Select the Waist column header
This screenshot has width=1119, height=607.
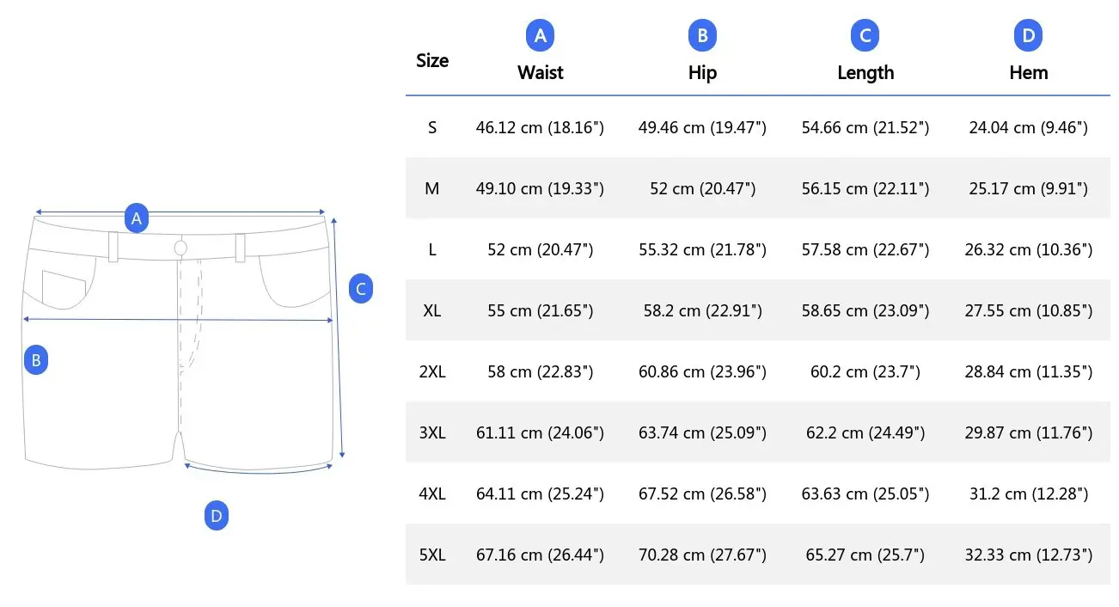[540, 73]
